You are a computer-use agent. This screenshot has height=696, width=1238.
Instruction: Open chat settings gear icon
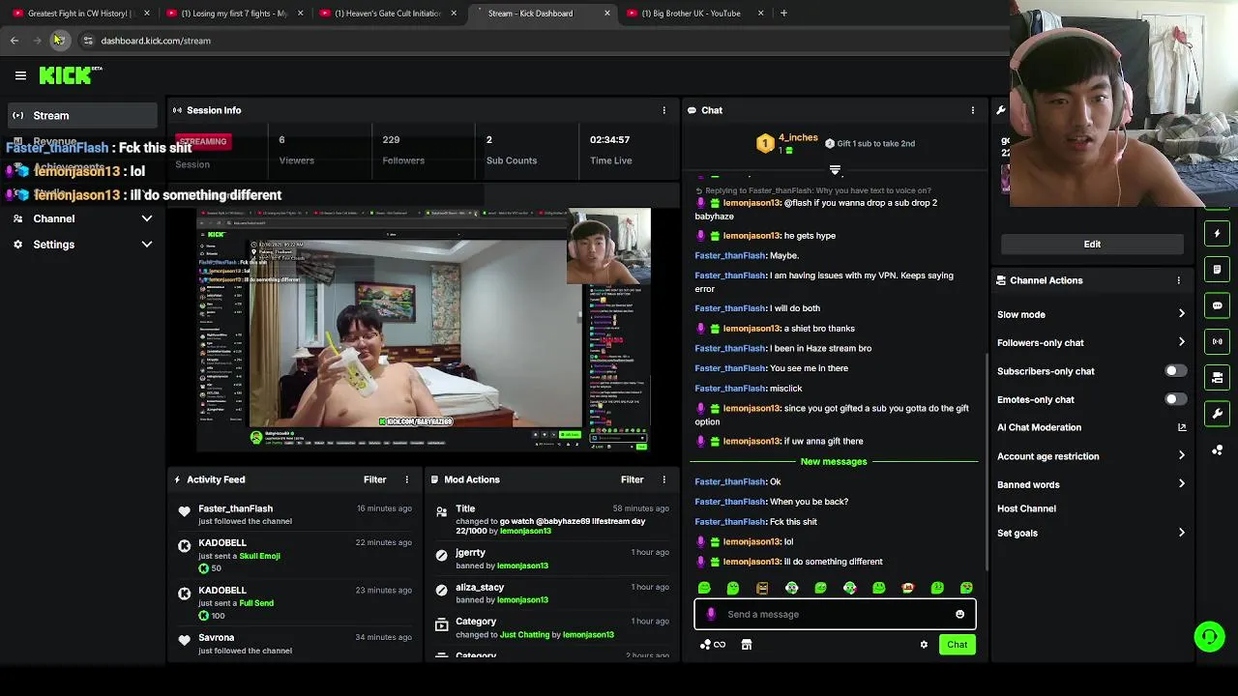[x=924, y=645]
